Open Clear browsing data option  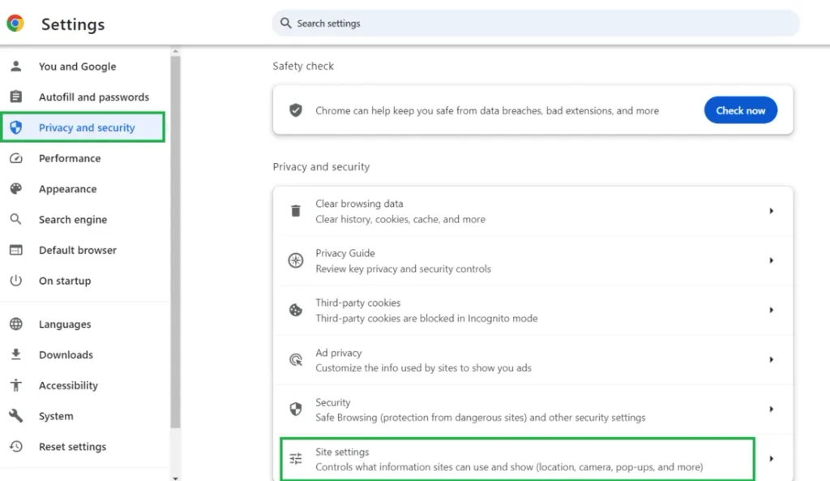click(x=533, y=211)
